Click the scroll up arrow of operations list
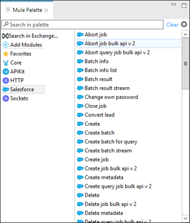This screenshot has height=223, width=190. click(x=186, y=34)
